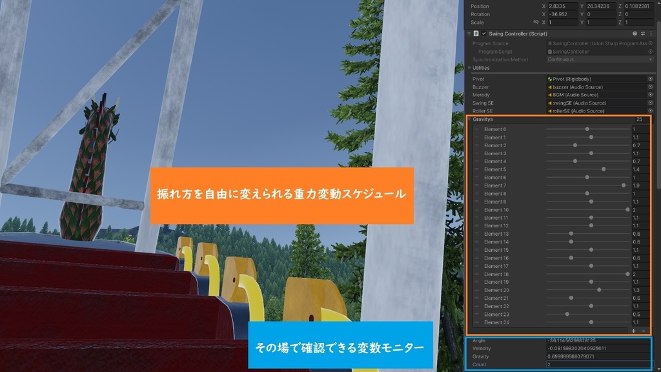This screenshot has height=372, width=661.
Task: Click the Rotation X value field
Action: pyautogui.click(x=562, y=14)
